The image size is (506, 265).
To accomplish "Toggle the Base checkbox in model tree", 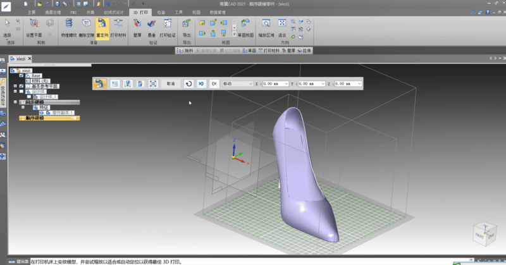I will point(22,75).
